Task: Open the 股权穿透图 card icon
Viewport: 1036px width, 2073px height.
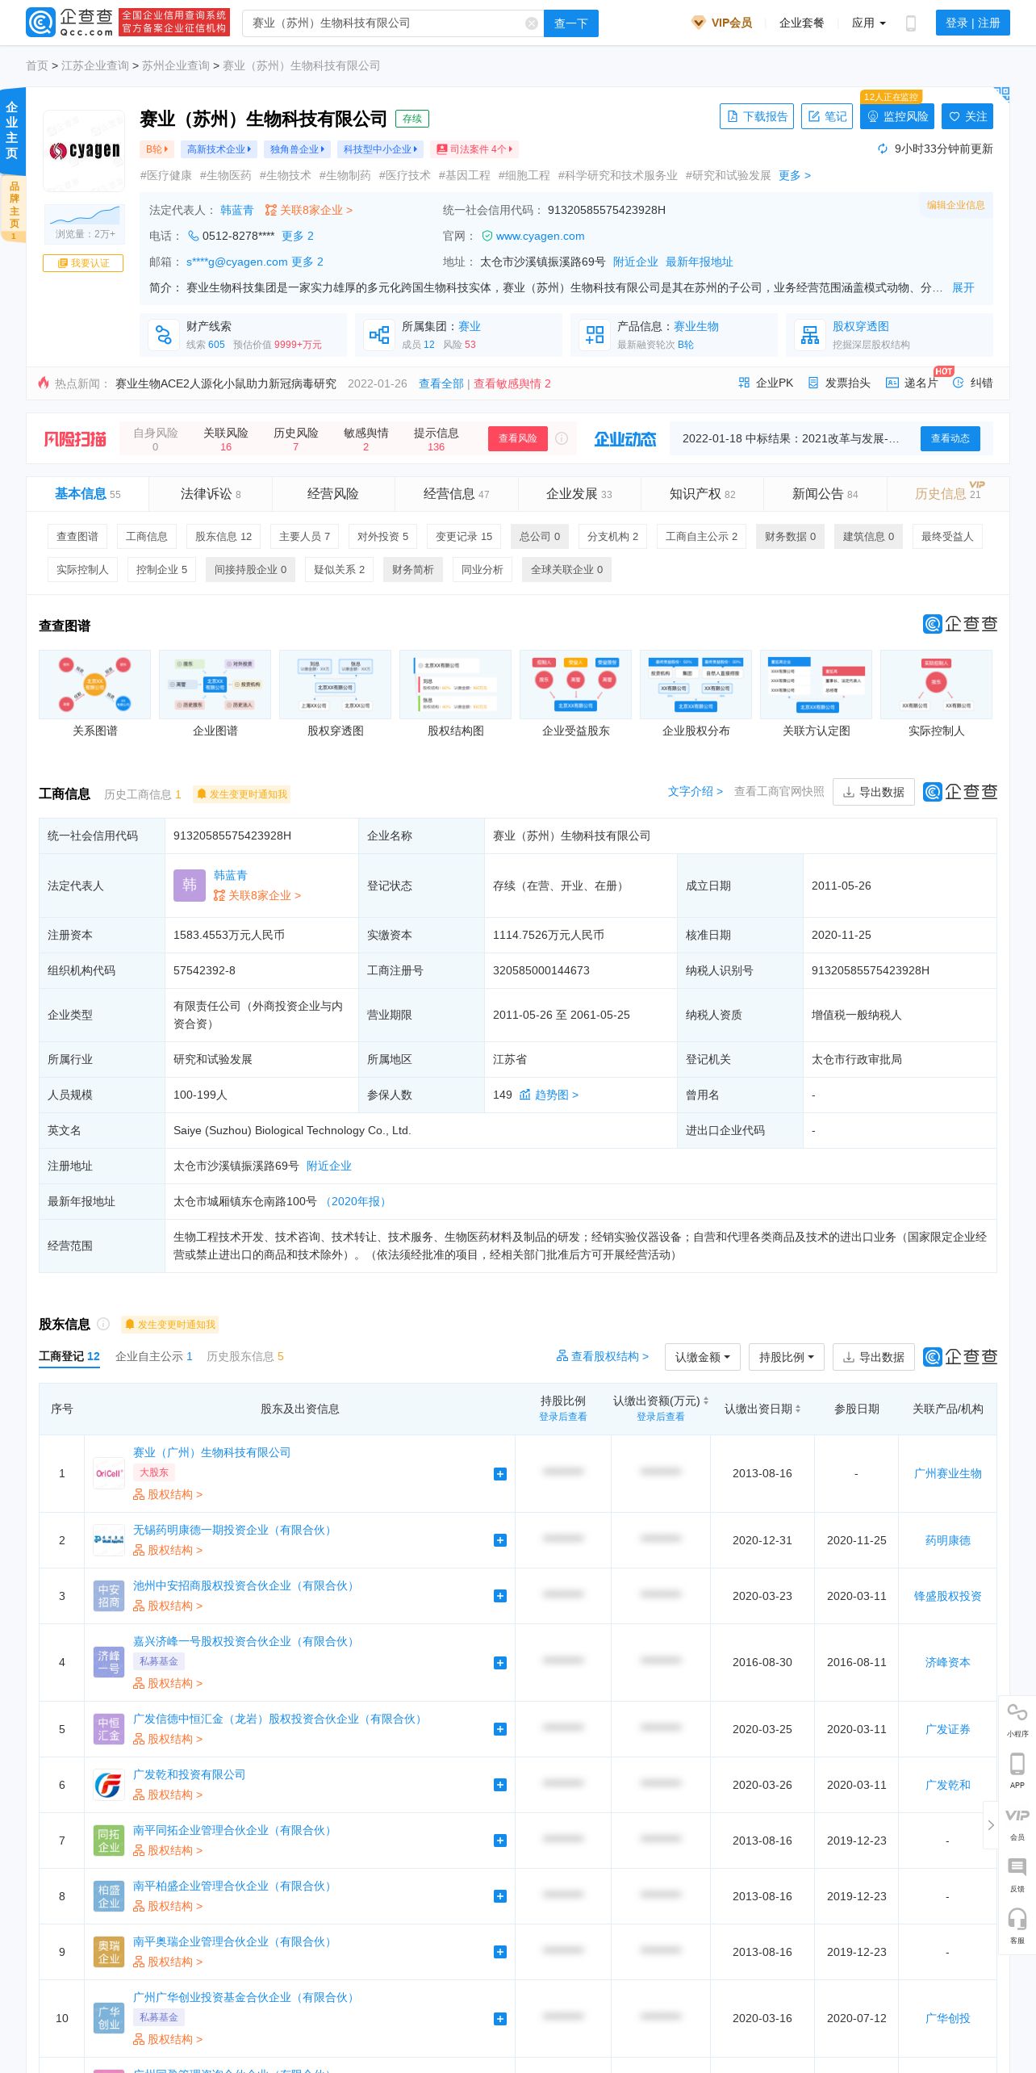Action: [809, 335]
